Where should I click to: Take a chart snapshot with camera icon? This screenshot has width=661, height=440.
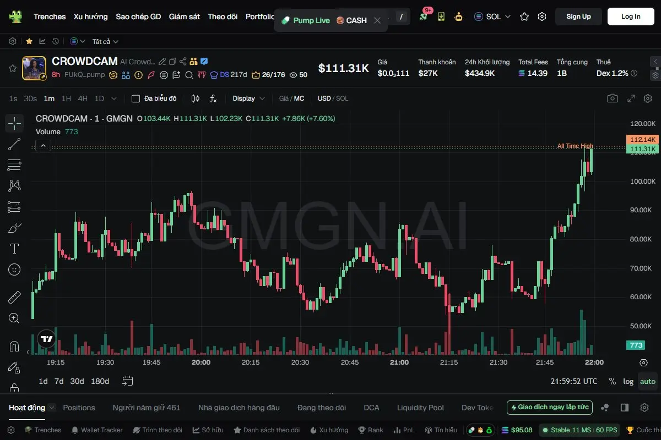pos(612,98)
